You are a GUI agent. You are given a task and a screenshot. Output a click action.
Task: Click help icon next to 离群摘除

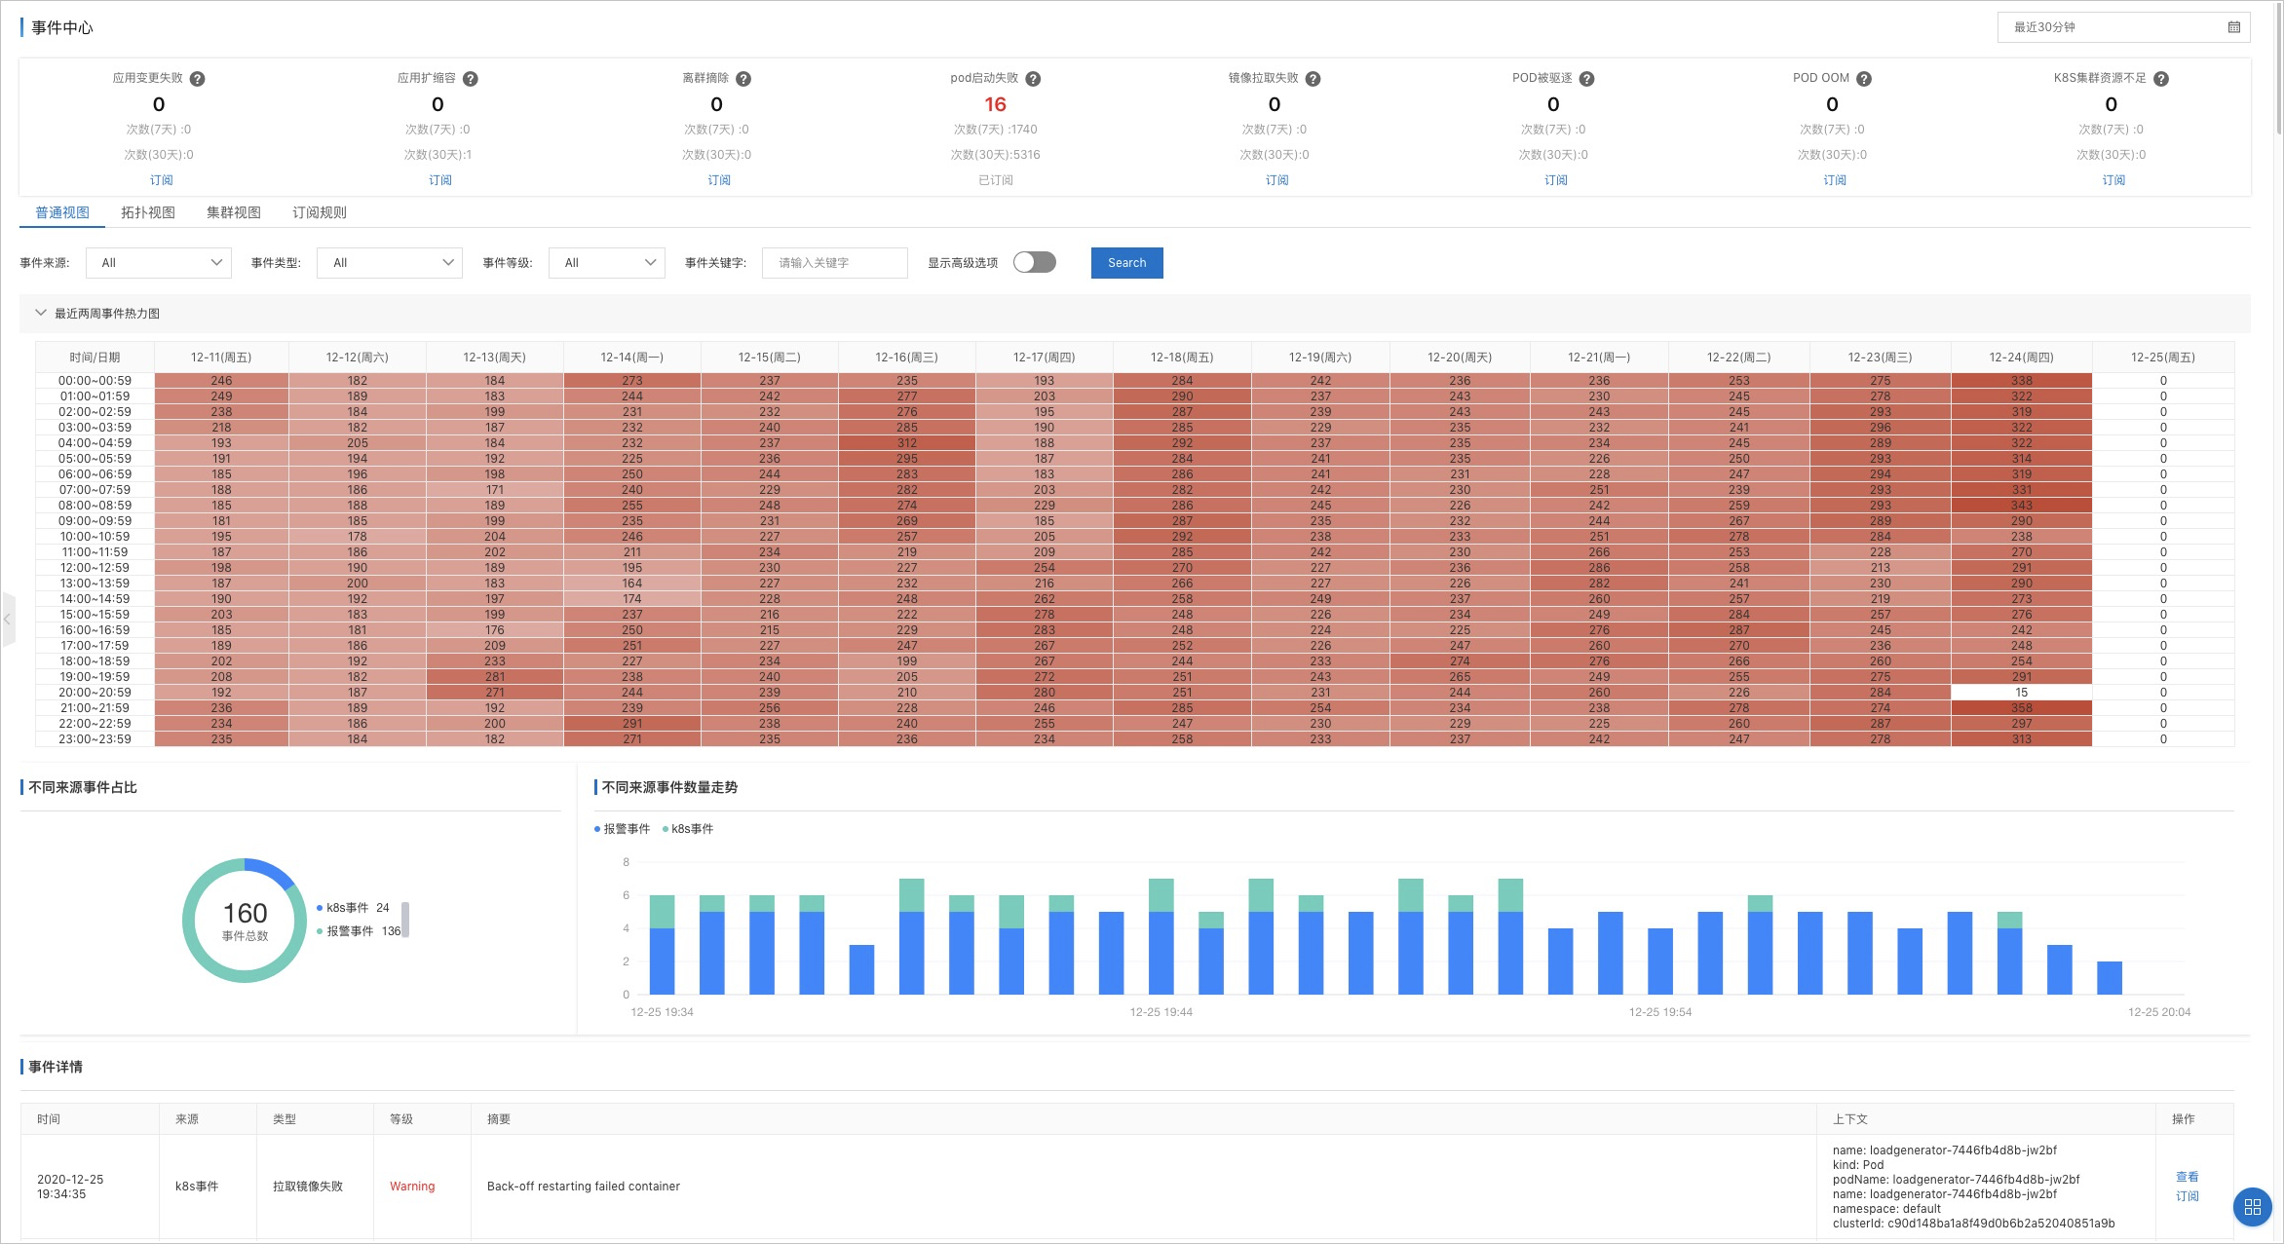[x=743, y=79]
